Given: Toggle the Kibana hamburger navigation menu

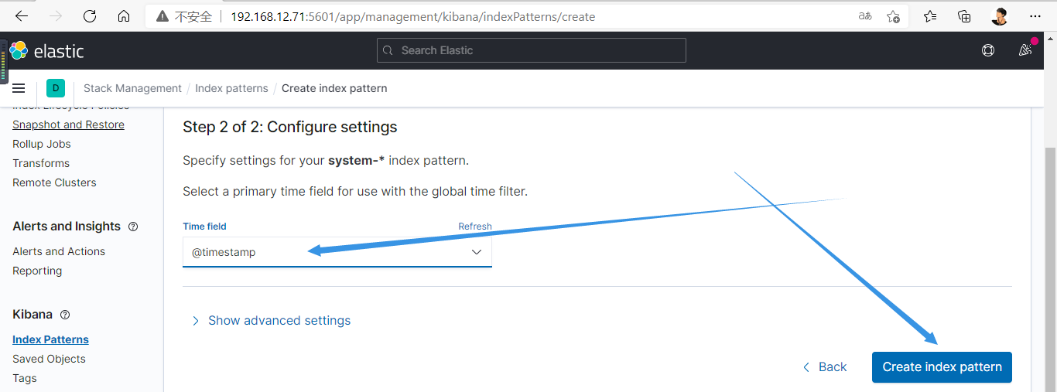Looking at the screenshot, I should pos(19,88).
